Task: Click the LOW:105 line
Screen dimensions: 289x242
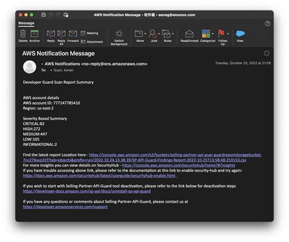Action: 31,139
